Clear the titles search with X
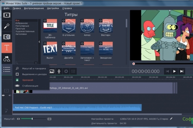193x128 pixels. (36, 63)
